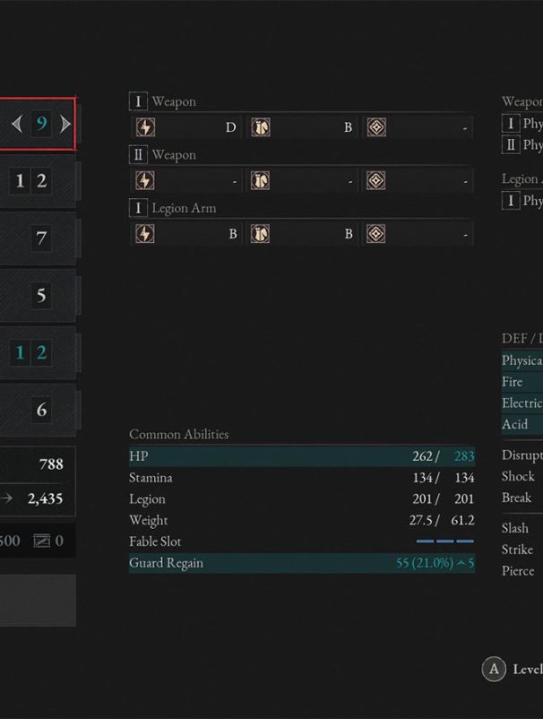Select the stat row showing value 7

click(38, 238)
